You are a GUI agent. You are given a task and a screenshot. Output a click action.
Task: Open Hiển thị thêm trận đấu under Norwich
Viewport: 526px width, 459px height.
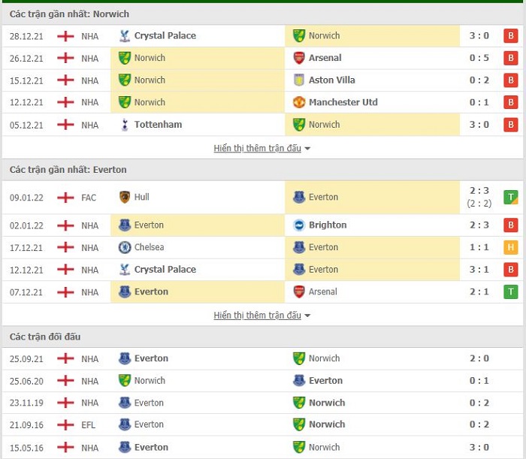click(257, 148)
